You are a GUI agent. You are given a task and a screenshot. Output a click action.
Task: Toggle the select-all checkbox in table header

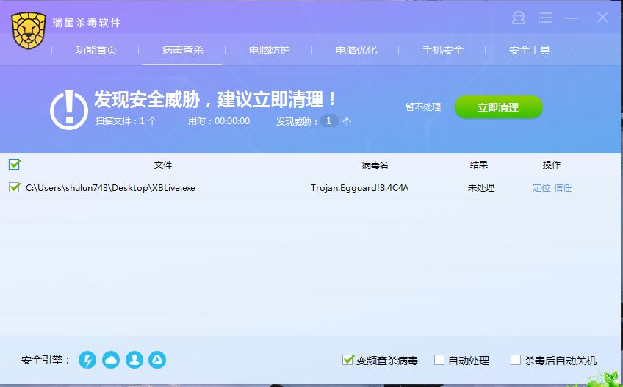tap(14, 164)
